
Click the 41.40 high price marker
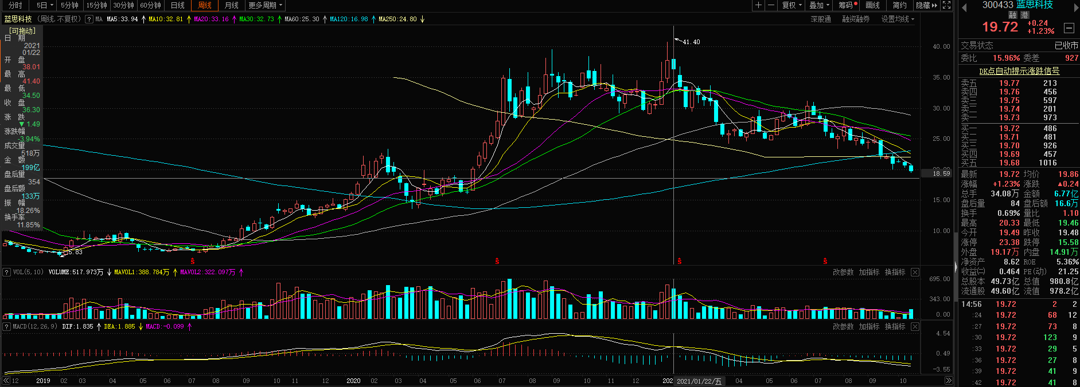click(691, 42)
